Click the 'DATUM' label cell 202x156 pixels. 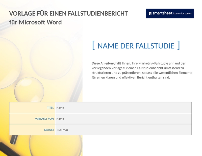coord(32,130)
